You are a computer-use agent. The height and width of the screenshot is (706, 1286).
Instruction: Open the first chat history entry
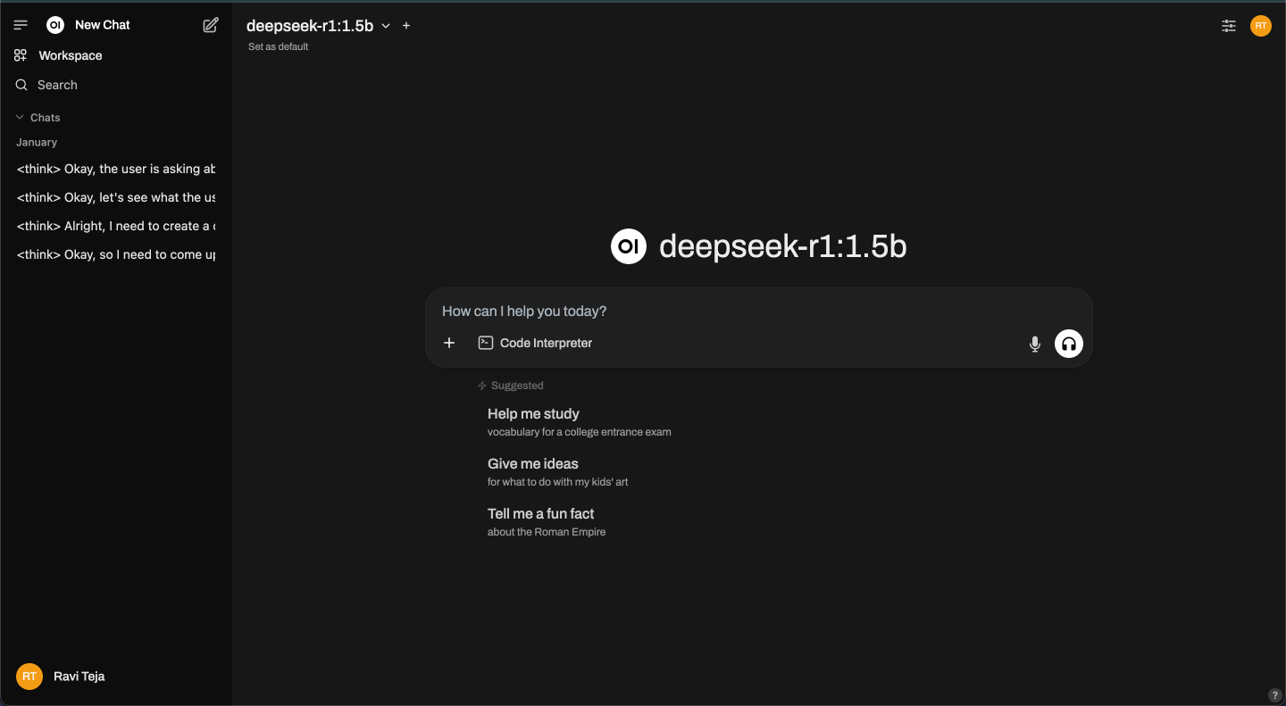[116, 169]
